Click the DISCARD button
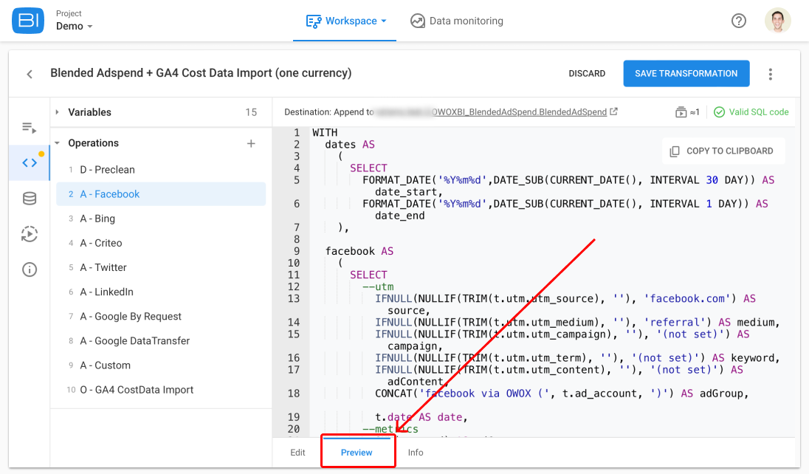The width and height of the screenshot is (809, 474). [x=587, y=74]
